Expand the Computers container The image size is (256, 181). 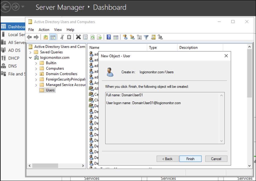click(x=36, y=68)
